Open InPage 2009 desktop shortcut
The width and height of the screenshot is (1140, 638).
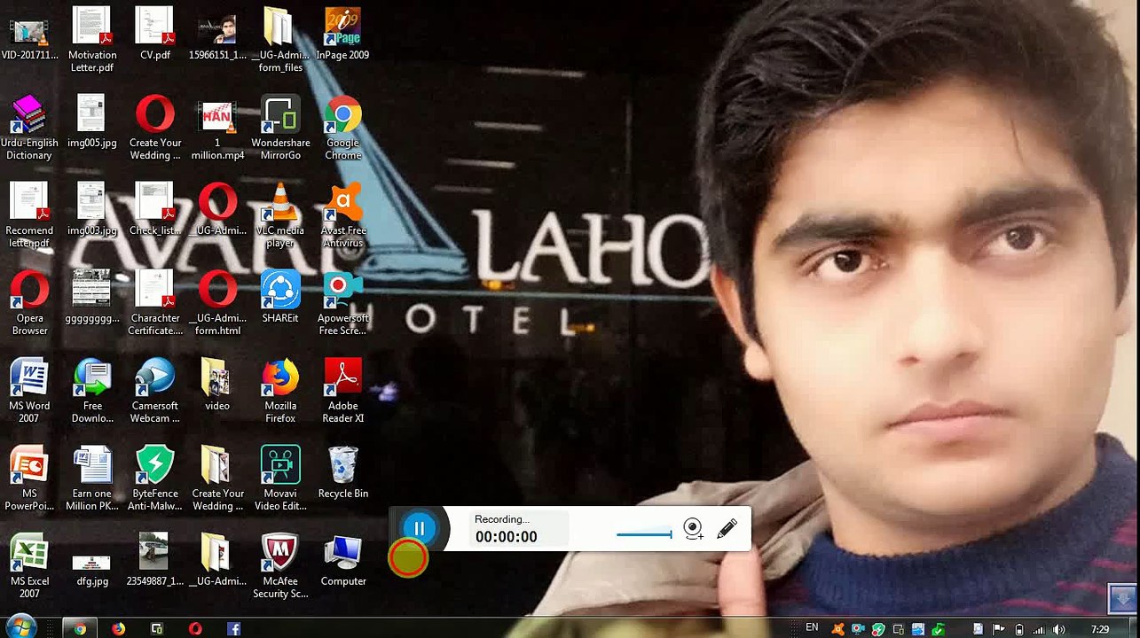pyautogui.click(x=342, y=35)
